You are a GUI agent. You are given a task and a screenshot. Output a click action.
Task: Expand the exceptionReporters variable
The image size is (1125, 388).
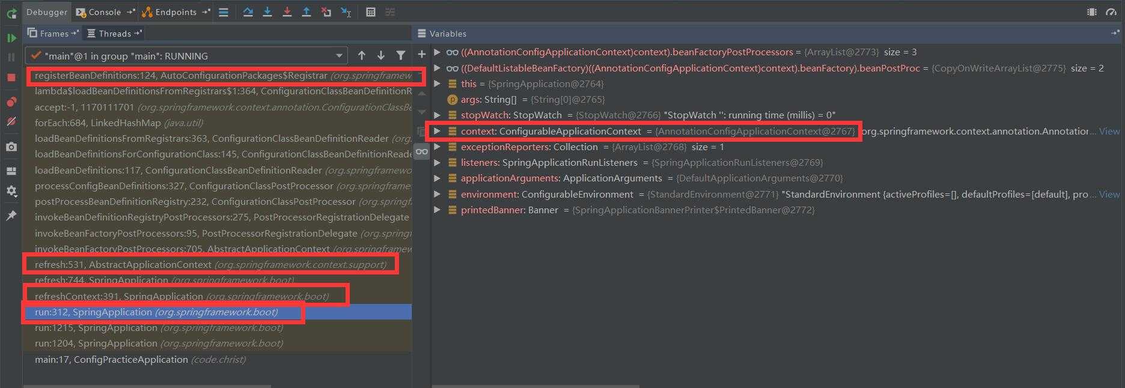click(437, 147)
